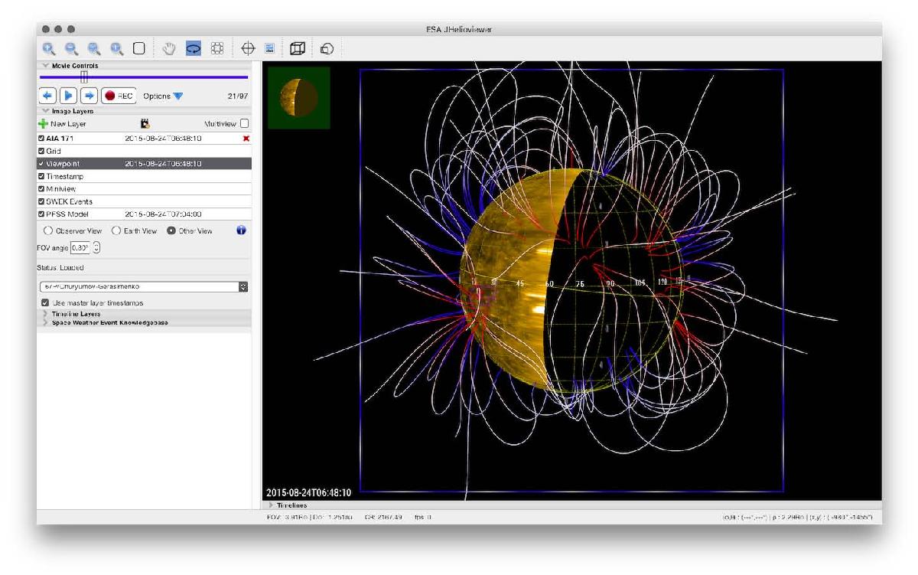
Task: Open the Options dropdown in Movie Controls
Action: pos(163,96)
